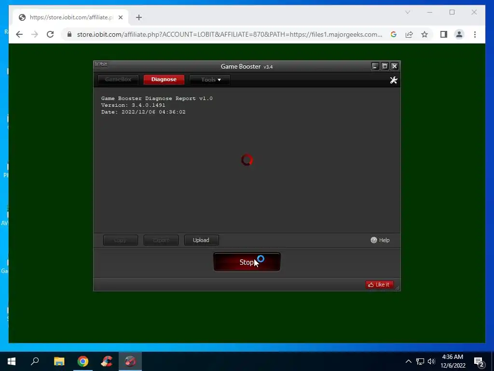
Task: Switch to the GameBox tab
Action: 118,80
